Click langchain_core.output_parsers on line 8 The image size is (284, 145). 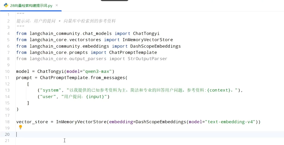pos(68,59)
